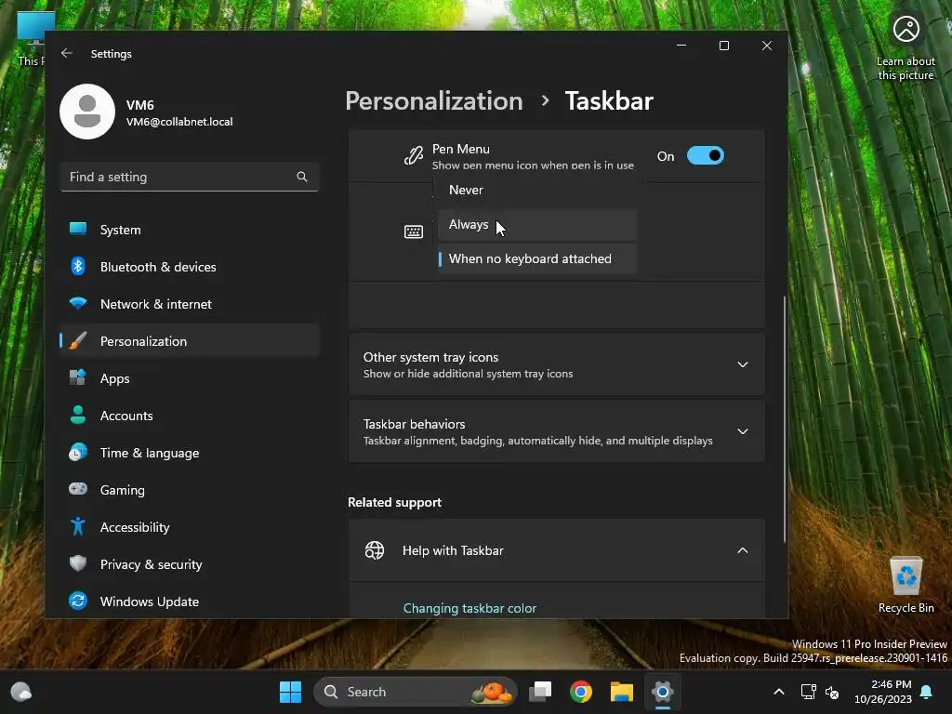Select Gaming in the sidebar
The width and height of the screenshot is (952, 714).
tap(189, 489)
